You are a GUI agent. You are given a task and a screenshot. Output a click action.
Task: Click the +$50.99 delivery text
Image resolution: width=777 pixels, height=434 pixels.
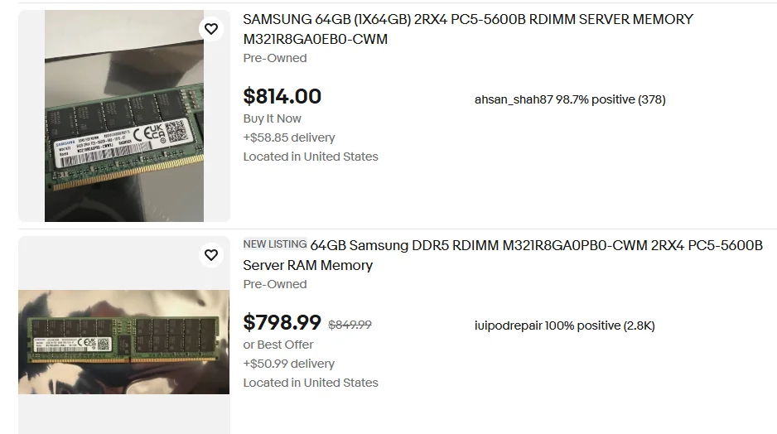coord(289,364)
